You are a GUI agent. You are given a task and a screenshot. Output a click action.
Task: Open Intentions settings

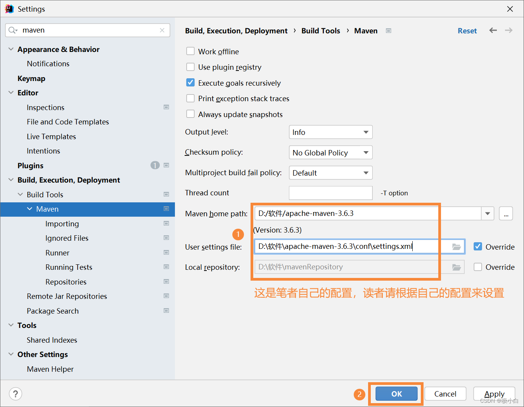(43, 151)
